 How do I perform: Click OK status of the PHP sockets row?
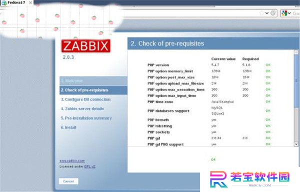[x=268, y=132]
